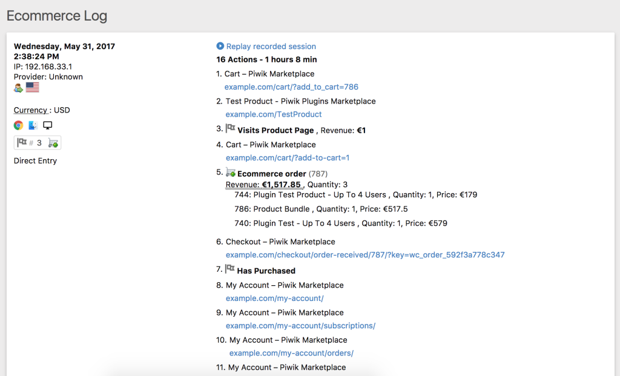Click the goal flag icon in the badge box

pyautogui.click(x=22, y=143)
